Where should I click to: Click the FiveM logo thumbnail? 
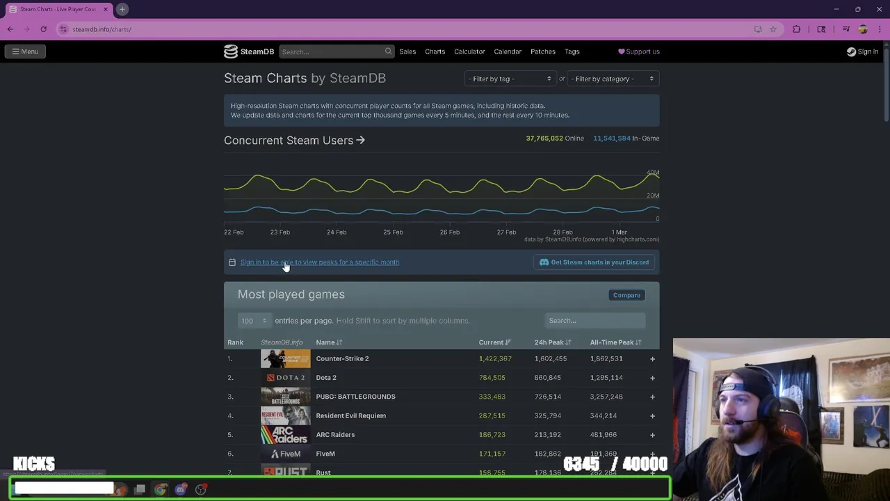(285, 454)
